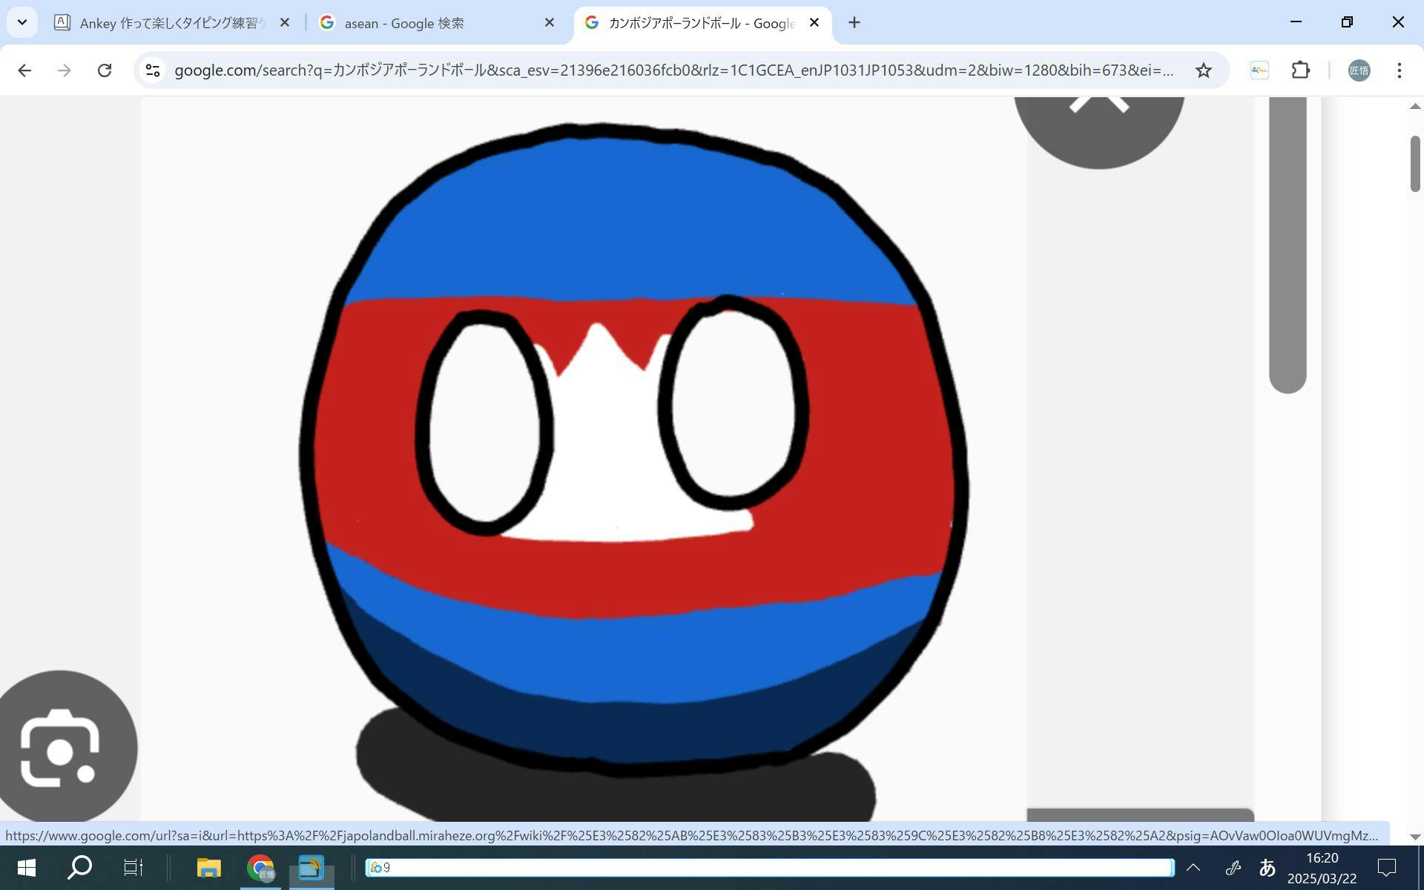Go back to the previous page
The width and height of the screenshot is (1424, 890).
click(24, 70)
